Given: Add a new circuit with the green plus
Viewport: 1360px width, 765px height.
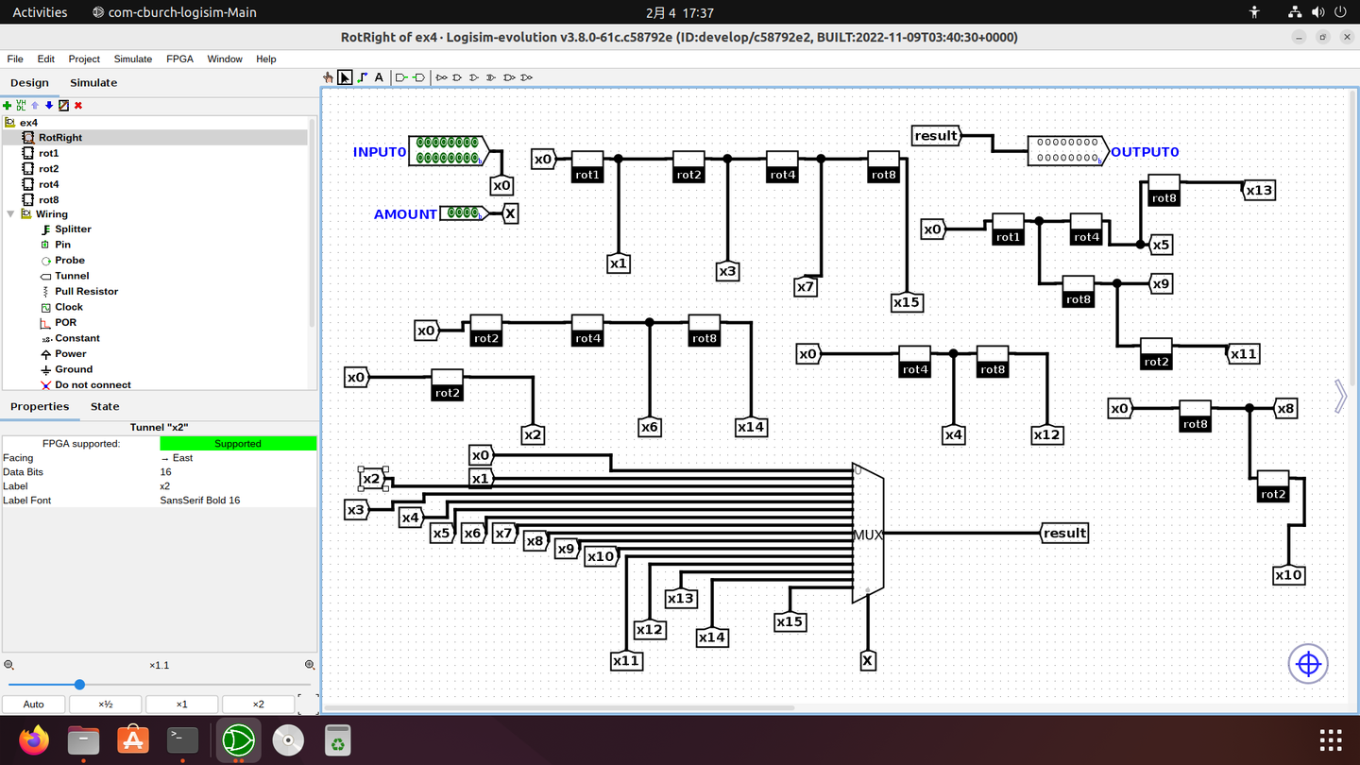Looking at the screenshot, I should 8,105.
